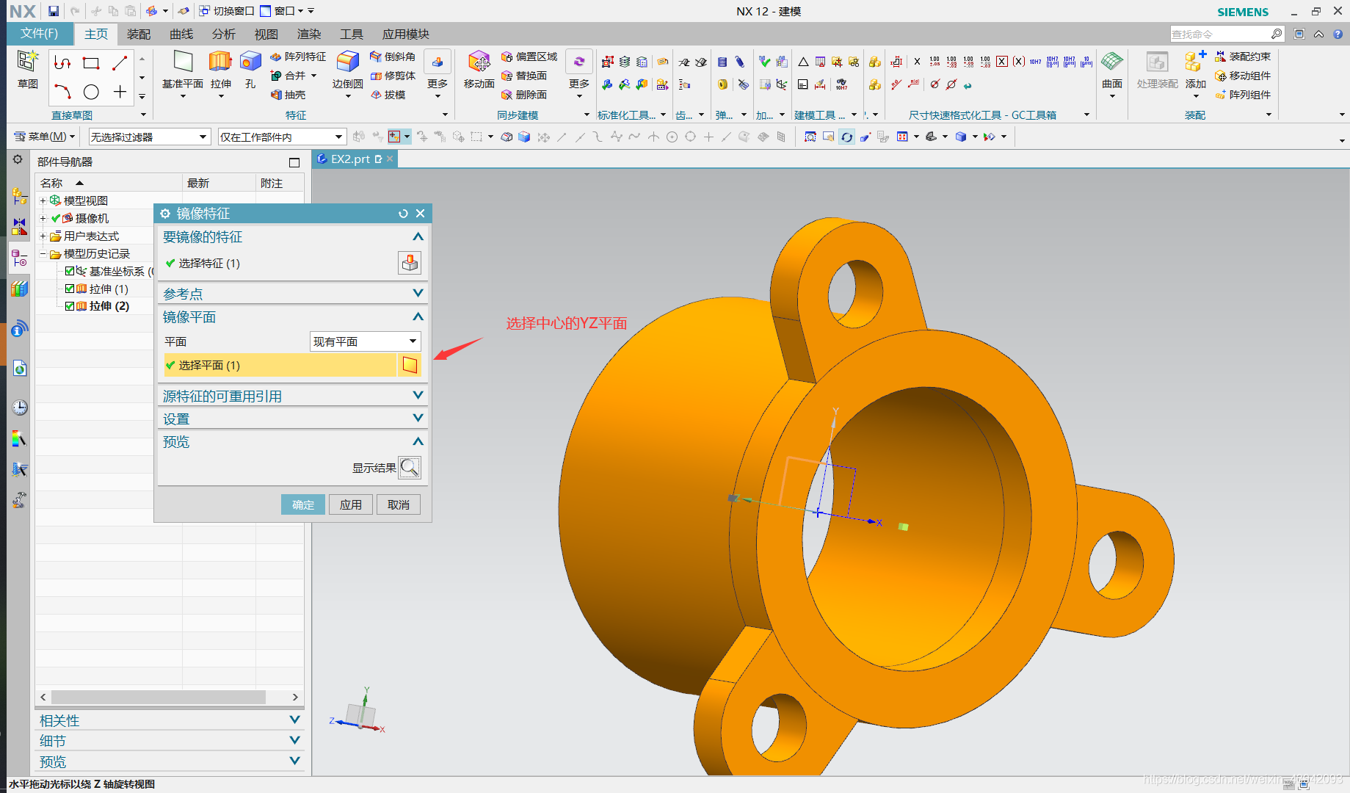The image size is (1350, 793).
Task: Save the part with the save icon
Action: [54, 11]
